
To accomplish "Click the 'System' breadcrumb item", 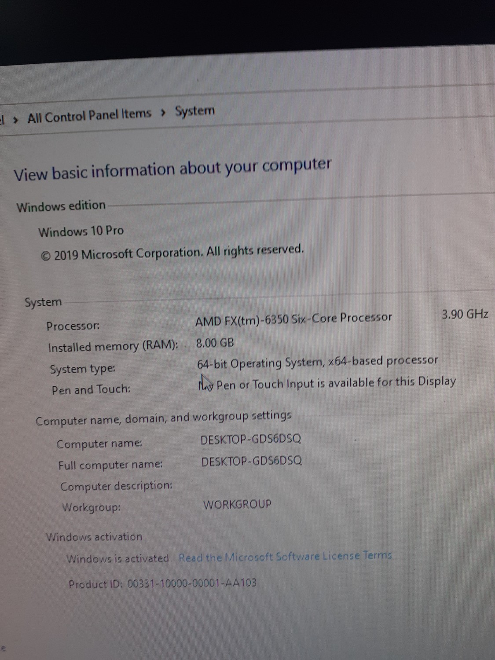I will point(195,110).
